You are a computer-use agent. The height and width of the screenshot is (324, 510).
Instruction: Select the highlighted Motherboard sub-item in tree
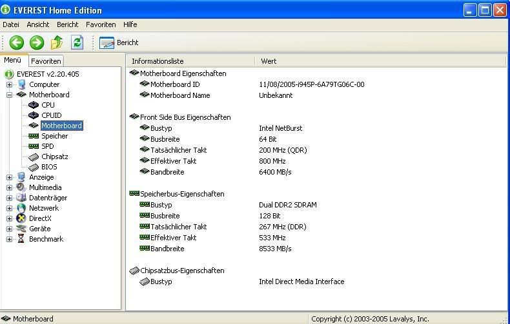(x=62, y=126)
